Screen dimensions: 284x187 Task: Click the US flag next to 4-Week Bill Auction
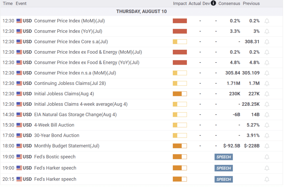[x=19, y=125]
